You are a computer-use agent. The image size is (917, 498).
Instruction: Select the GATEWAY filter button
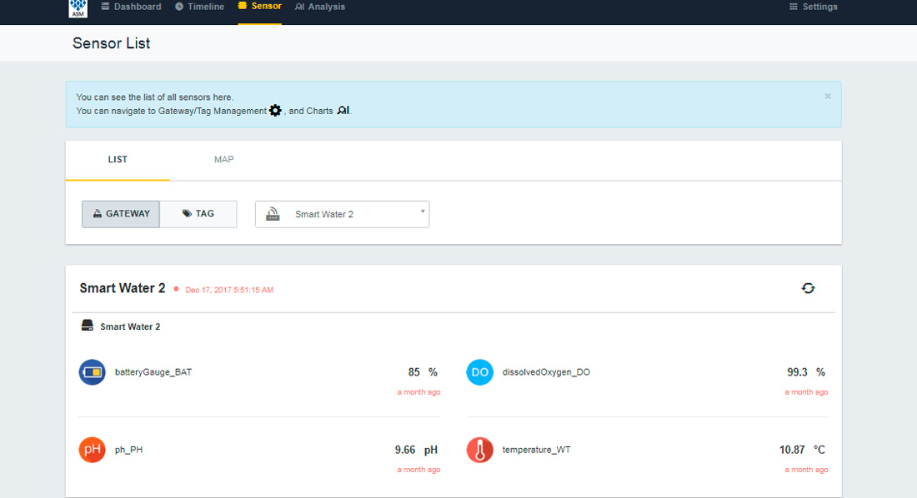click(121, 214)
